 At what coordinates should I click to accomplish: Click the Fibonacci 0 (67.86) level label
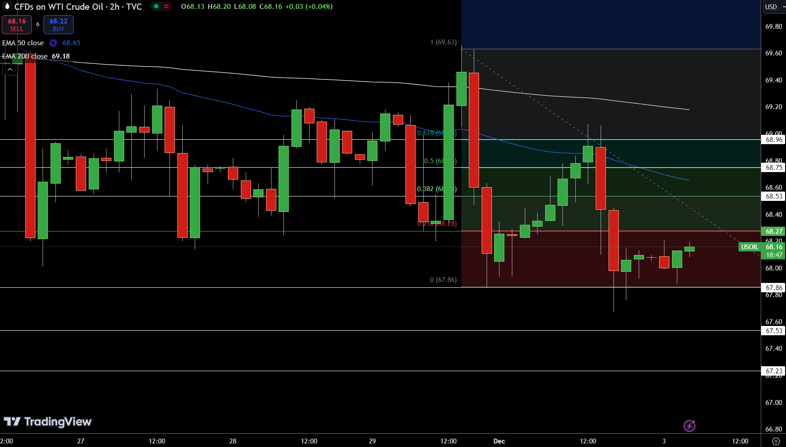[x=443, y=280]
